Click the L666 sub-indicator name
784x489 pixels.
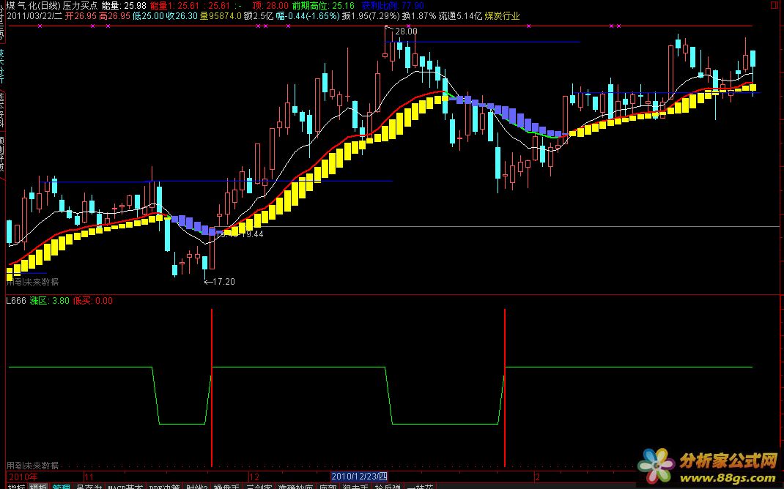[16, 301]
